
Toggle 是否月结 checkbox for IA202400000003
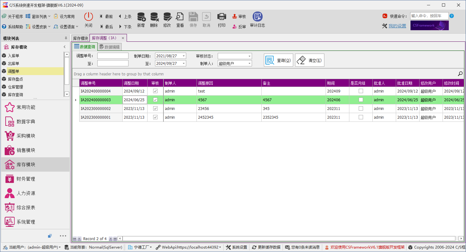(x=361, y=100)
